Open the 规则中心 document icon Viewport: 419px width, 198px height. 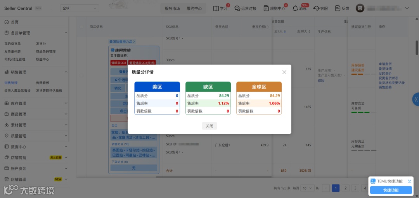coord(266,8)
